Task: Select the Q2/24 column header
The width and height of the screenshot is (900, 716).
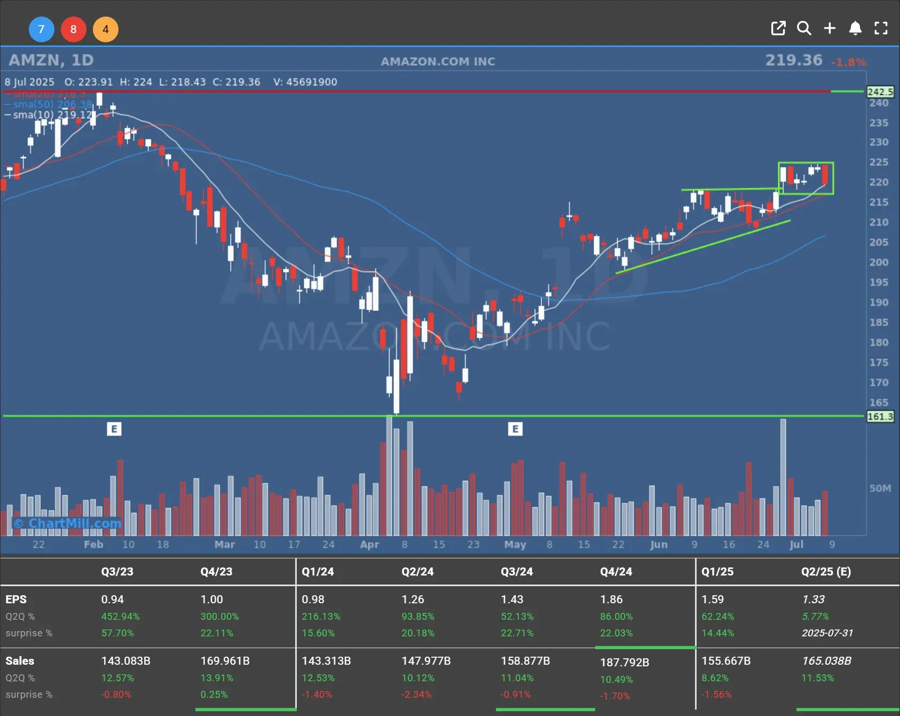Action: click(x=417, y=572)
